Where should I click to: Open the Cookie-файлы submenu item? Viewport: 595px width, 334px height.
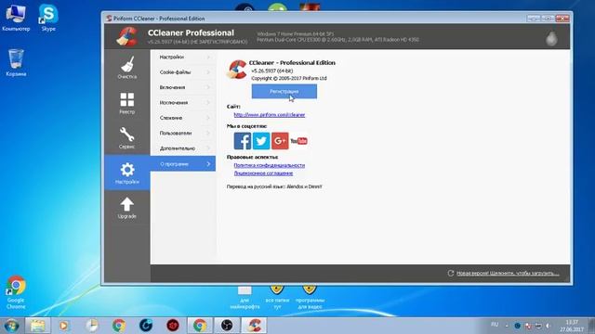[x=183, y=72]
